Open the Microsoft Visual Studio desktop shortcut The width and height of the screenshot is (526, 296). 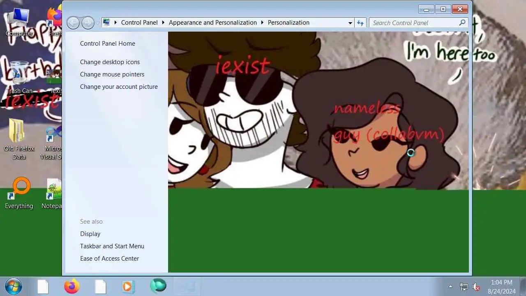52,142
